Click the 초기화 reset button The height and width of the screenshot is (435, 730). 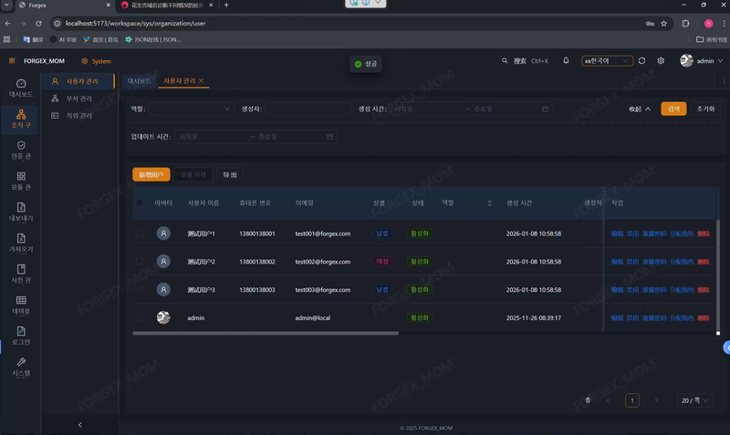[704, 109]
